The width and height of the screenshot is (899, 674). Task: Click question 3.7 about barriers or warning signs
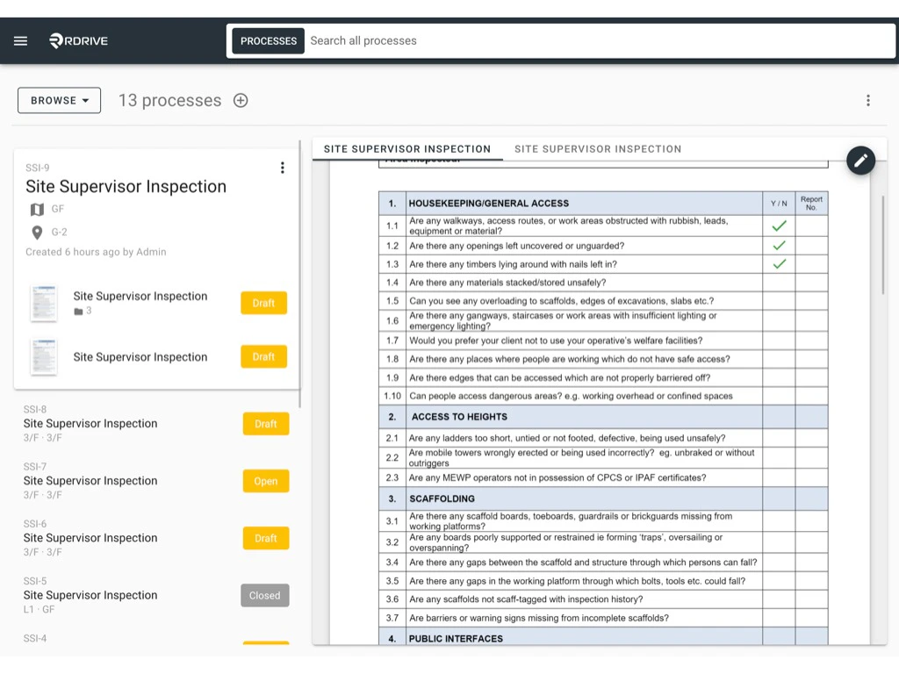tap(539, 618)
